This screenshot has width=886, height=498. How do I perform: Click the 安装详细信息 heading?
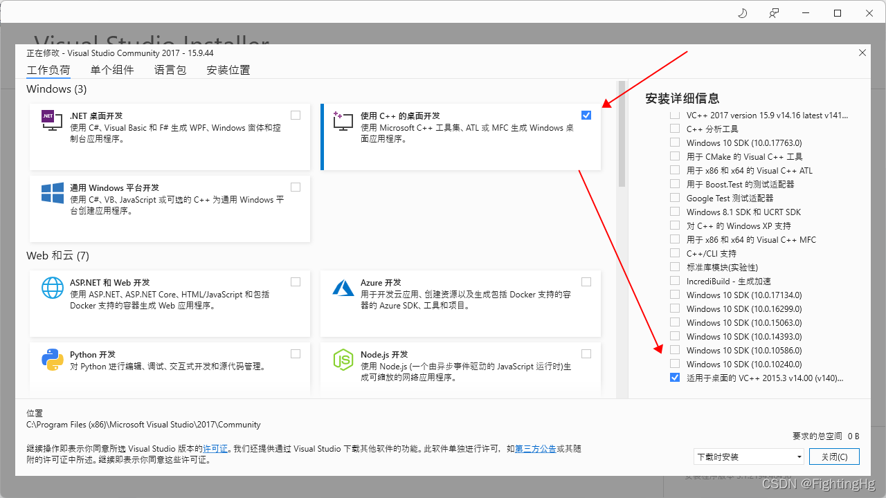pyautogui.click(x=682, y=98)
